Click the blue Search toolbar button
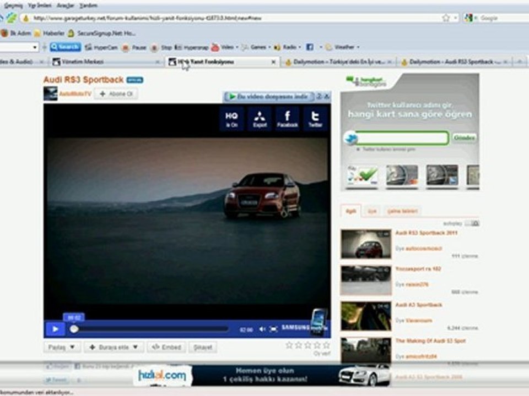Image resolution: width=529 pixels, height=396 pixels. pos(65,47)
